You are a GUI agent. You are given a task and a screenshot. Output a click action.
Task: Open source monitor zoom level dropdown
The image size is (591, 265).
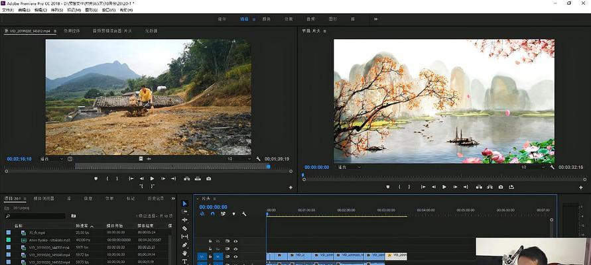(x=52, y=159)
